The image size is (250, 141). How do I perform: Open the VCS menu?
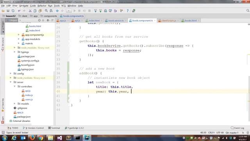(x=63, y=6)
